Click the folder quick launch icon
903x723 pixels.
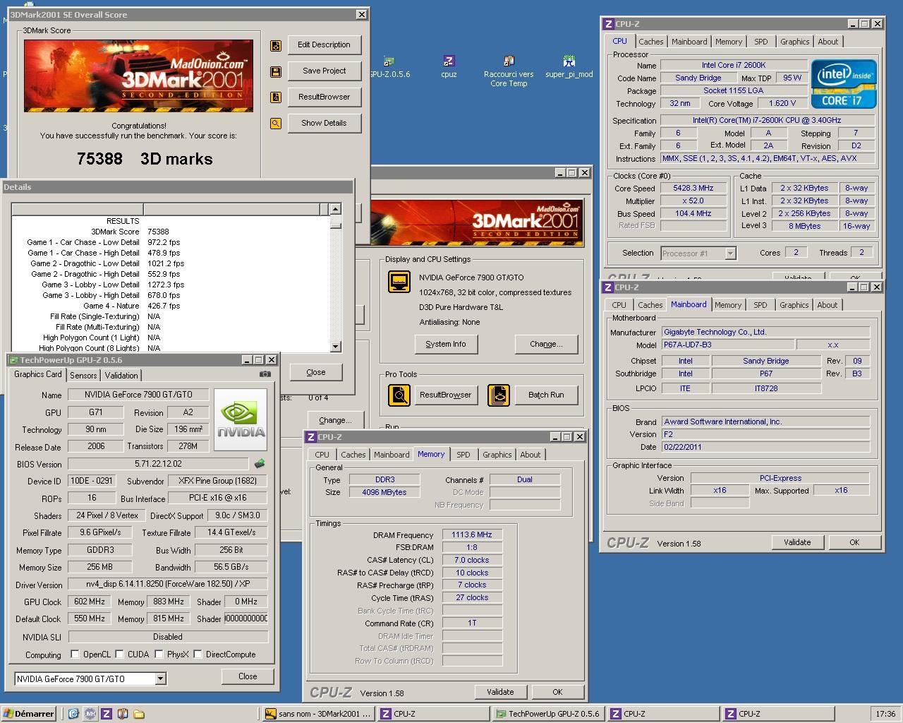pyautogui.click(x=139, y=714)
